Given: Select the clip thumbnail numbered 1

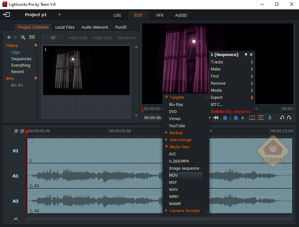Looking at the screenshot, I should tap(86, 71).
